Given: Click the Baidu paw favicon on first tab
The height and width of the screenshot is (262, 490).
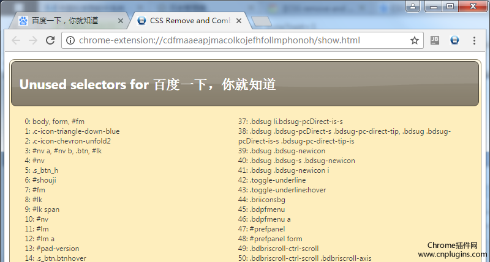Looking at the screenshot, I should (x=23, y=21).
